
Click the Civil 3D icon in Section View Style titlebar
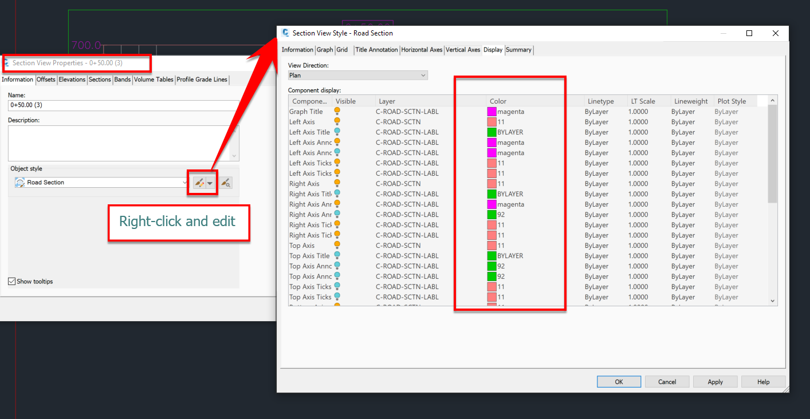(x=284, y=33)
